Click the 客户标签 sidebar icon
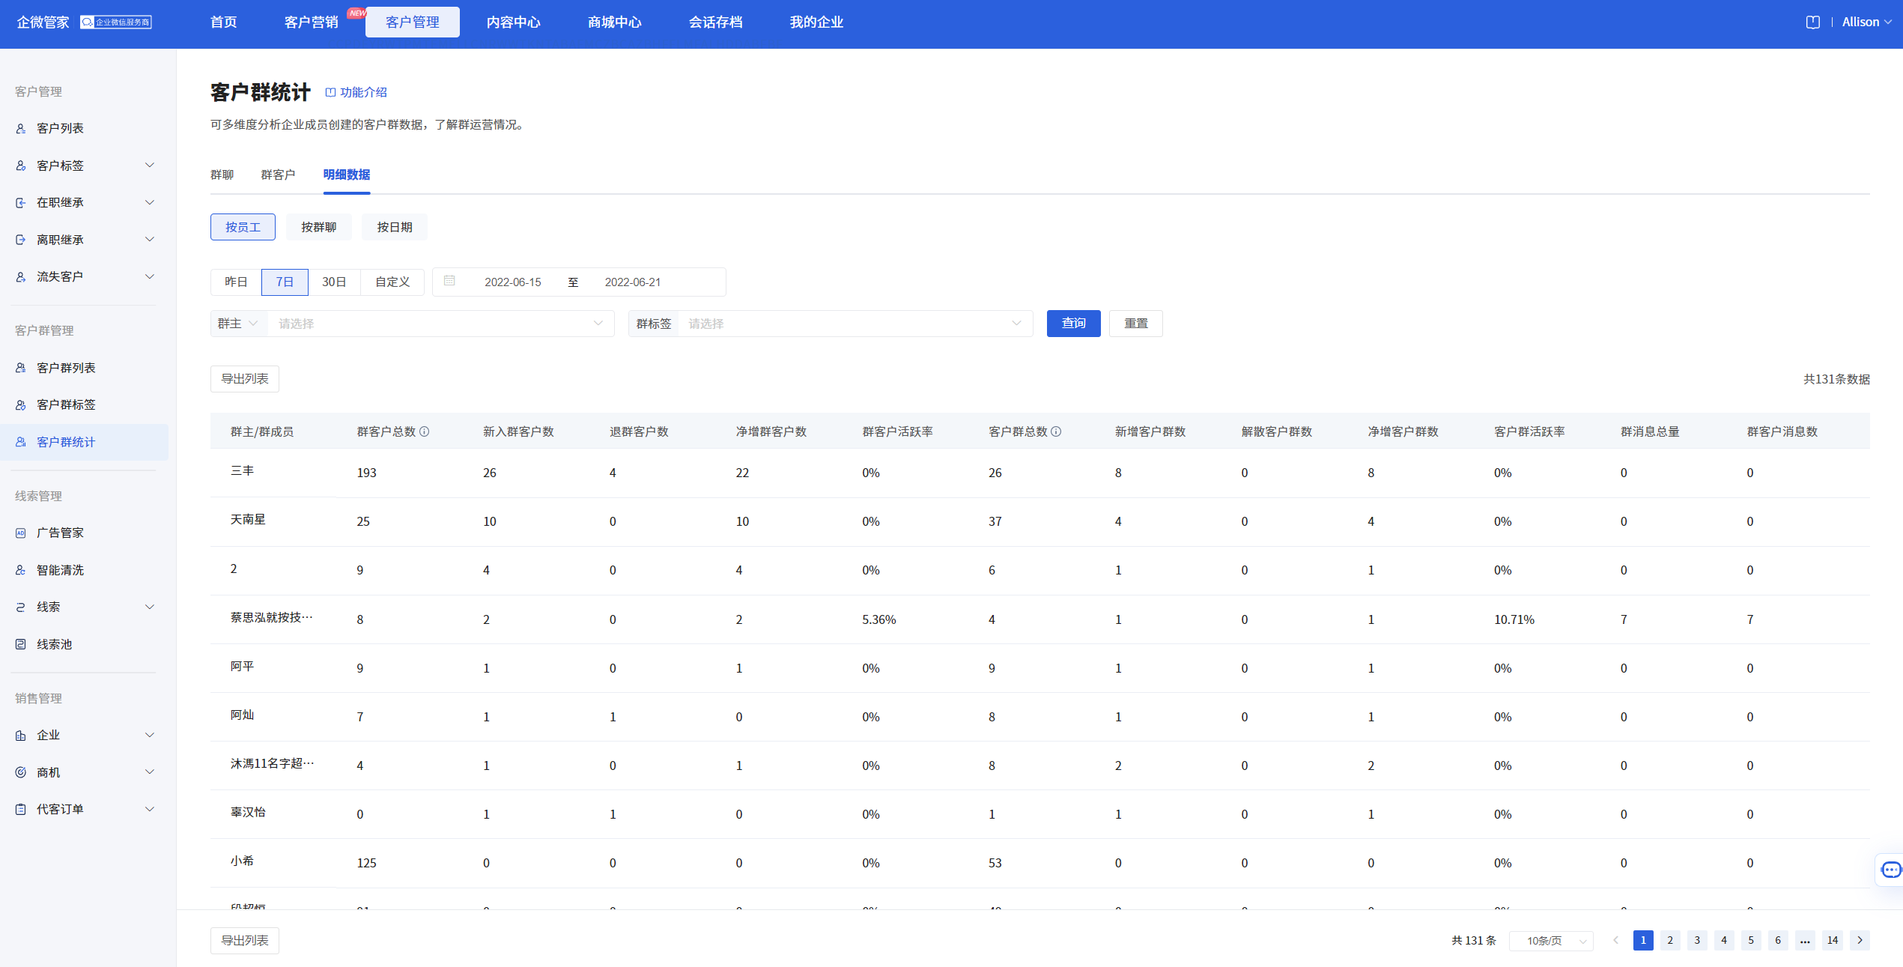Viewport: 1903px width, 967px height. point(21,166)
